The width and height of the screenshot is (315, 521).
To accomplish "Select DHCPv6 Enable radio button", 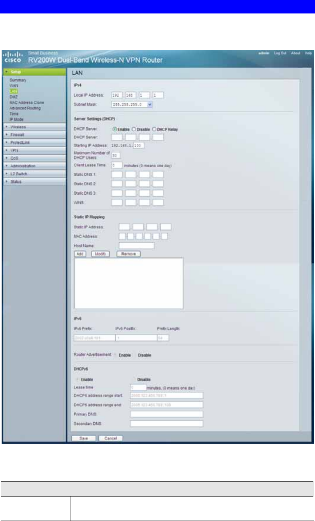I will tap(78, 379).
